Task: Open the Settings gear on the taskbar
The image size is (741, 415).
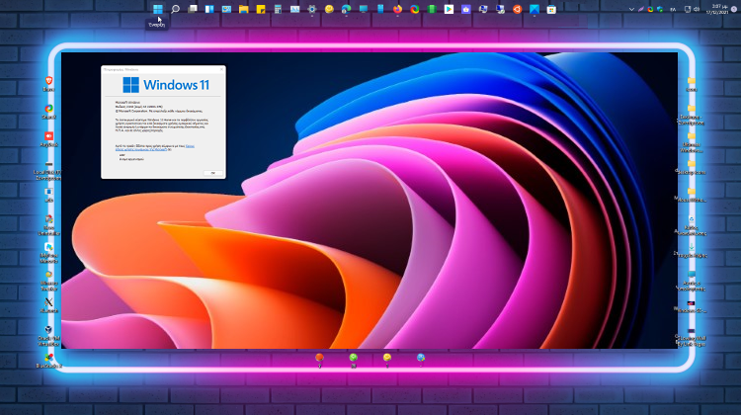Action: [x=312, y=9]
